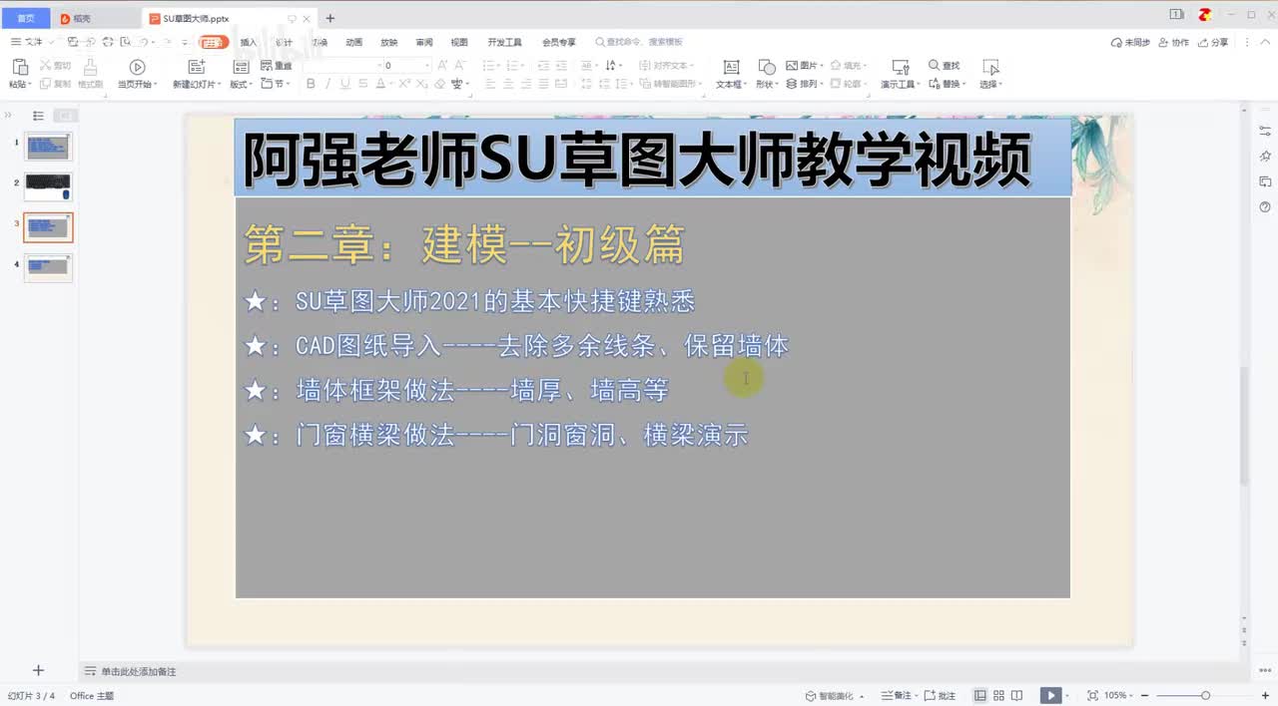This screenshot has width=1278, height=706.
Task: Toggle Italic formatting
Action: pyautogui.click(x=328, y=84)
